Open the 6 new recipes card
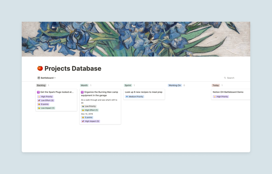Image resolution: width=272 pixels, height=174 pixels. (x=144, y=92)
